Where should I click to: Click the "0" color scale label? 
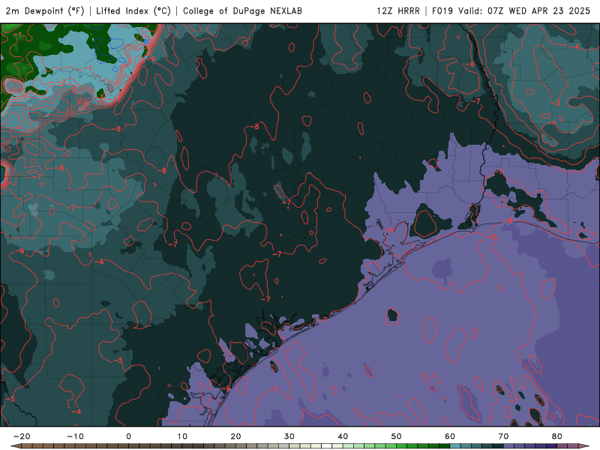click(128, 436)
